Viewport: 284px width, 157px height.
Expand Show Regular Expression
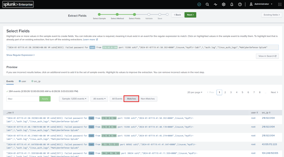20,55
